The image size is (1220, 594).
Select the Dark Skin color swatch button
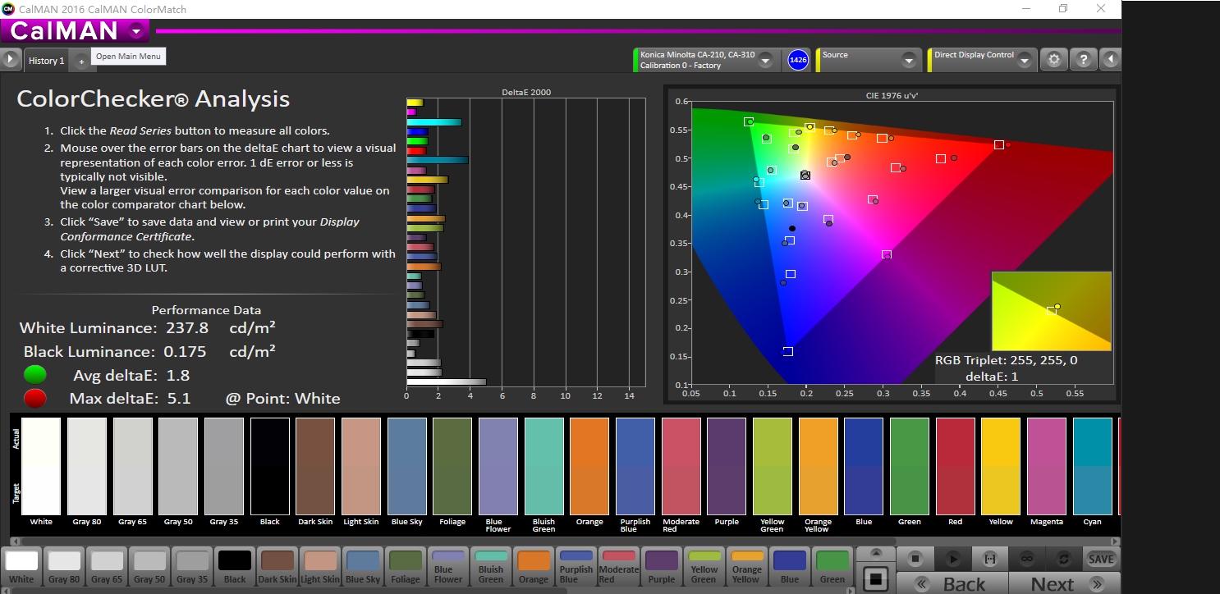[x=277, y=567]
